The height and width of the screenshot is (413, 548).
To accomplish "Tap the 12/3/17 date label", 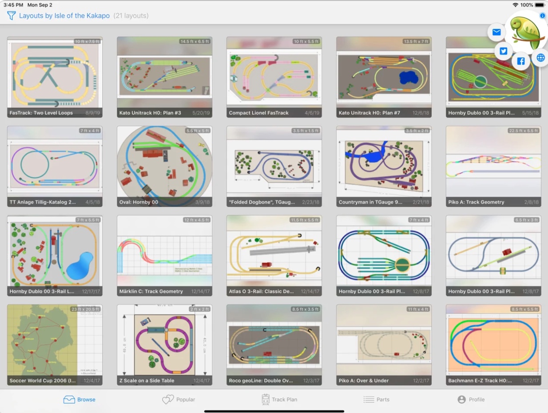I will 310,381.
